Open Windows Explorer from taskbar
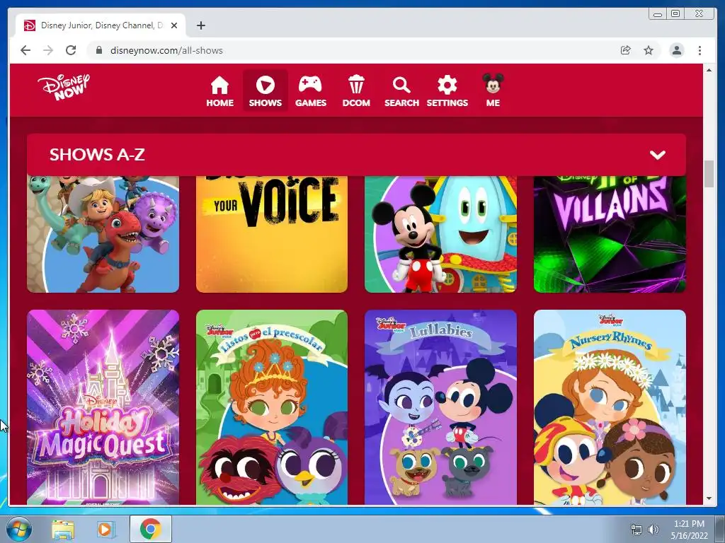Screen dimensions: 725x543 (63, 530)
